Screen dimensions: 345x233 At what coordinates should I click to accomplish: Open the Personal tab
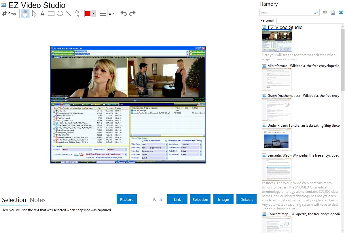tap(267, 20)
